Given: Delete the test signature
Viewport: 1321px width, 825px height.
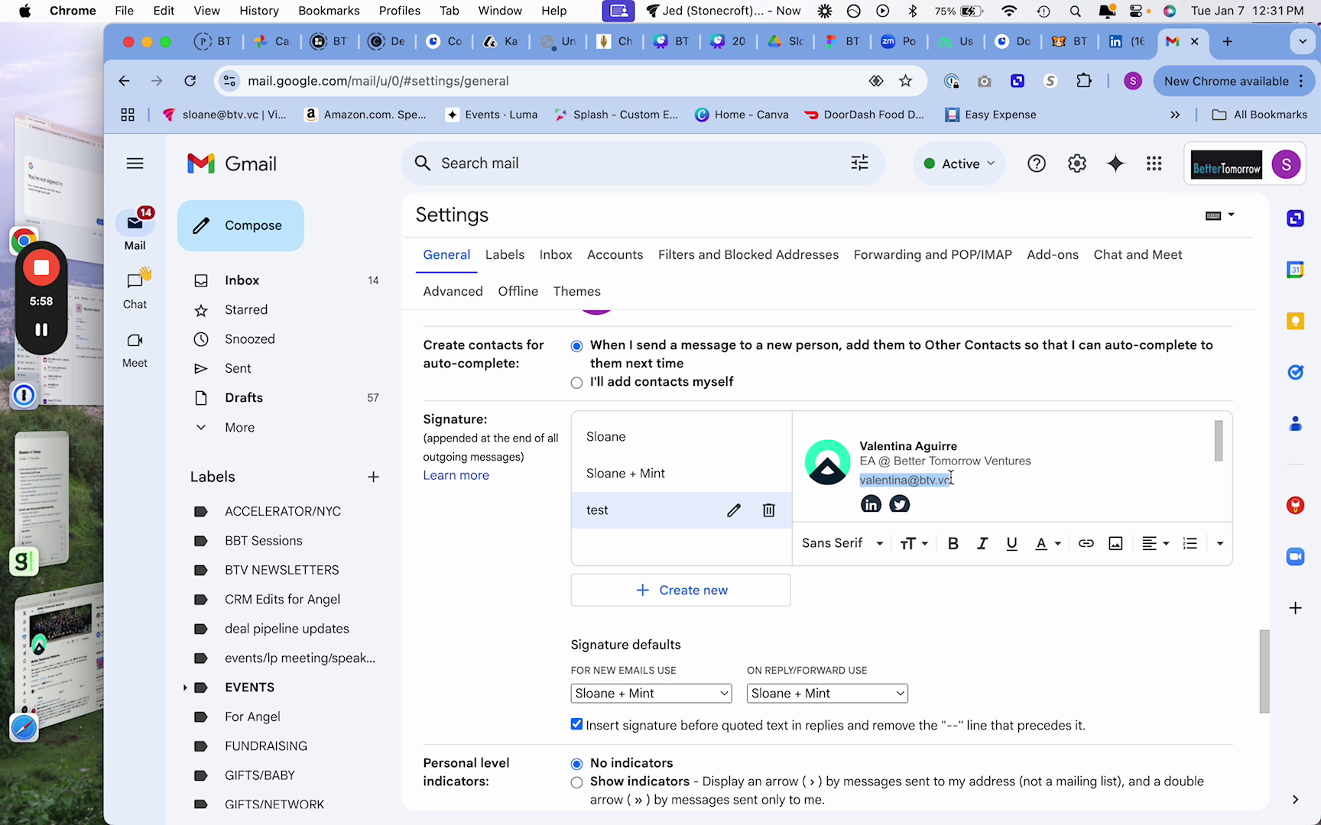Looking at the screenshot, I should (x=769, y=510).
